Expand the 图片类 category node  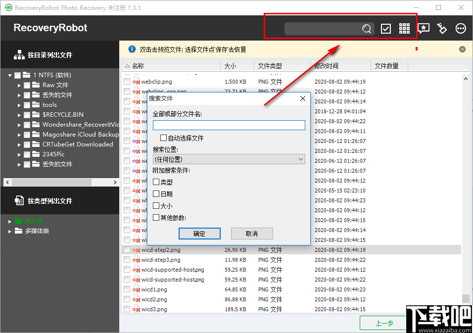click(x=10, y=221)
